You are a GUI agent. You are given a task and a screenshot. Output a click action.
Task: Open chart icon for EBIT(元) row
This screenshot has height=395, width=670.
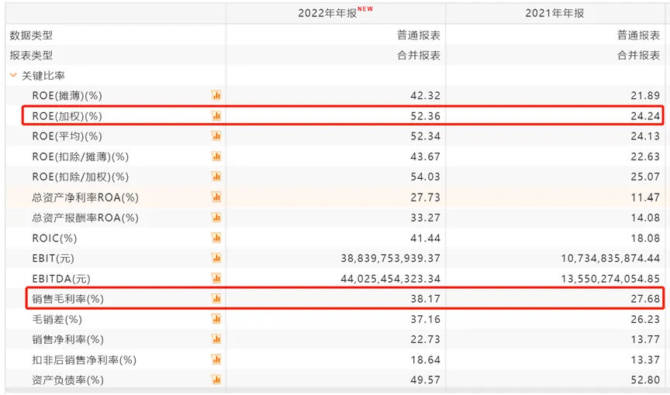pos(216,258)
